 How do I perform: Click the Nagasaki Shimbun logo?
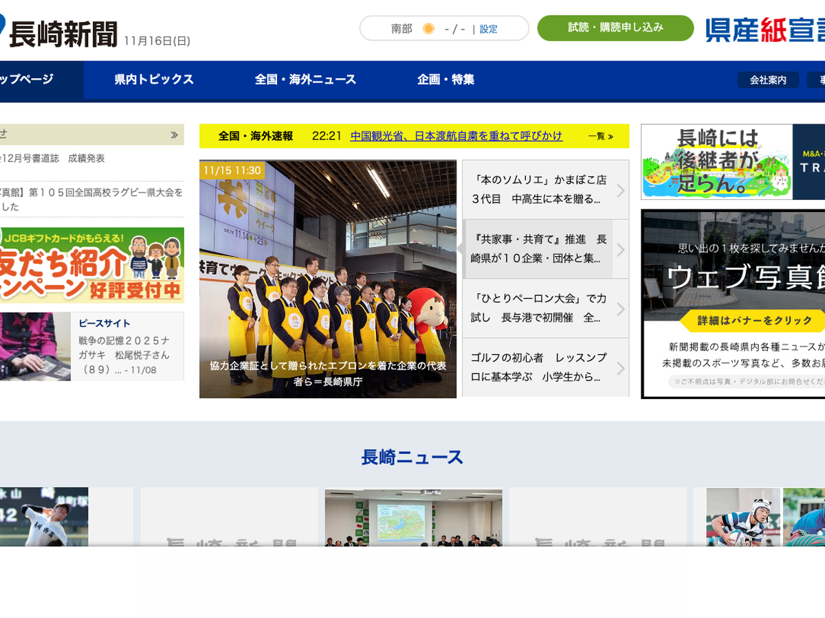coord(62,33)
